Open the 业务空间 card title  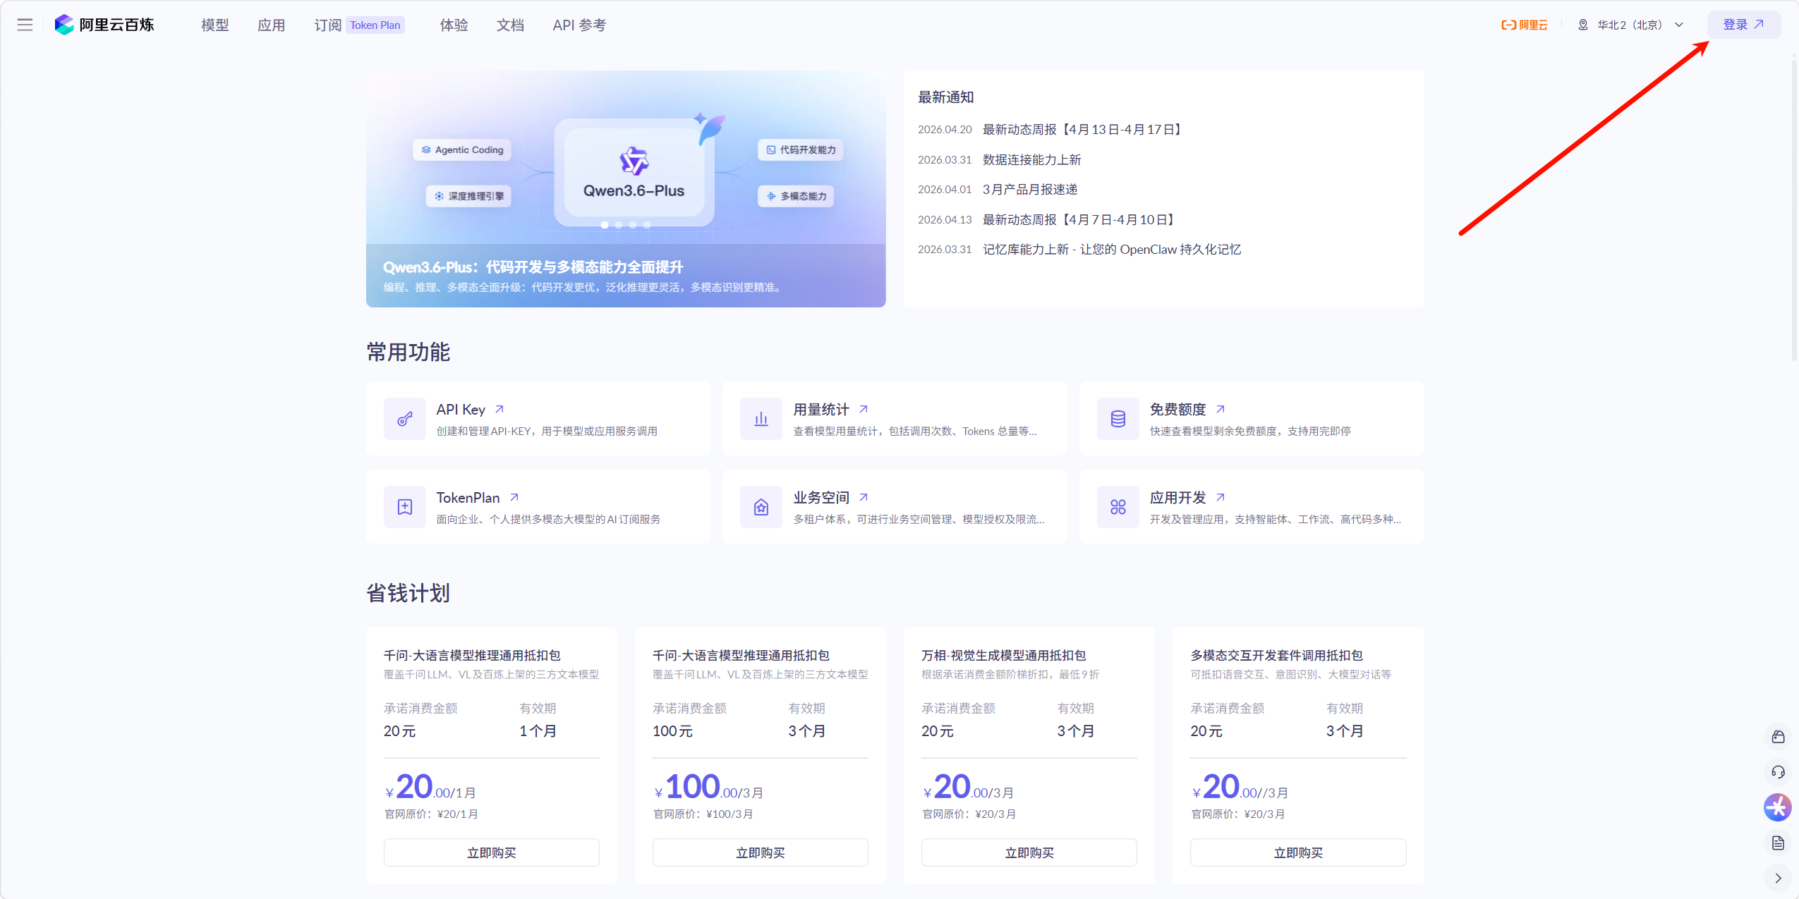821,498
